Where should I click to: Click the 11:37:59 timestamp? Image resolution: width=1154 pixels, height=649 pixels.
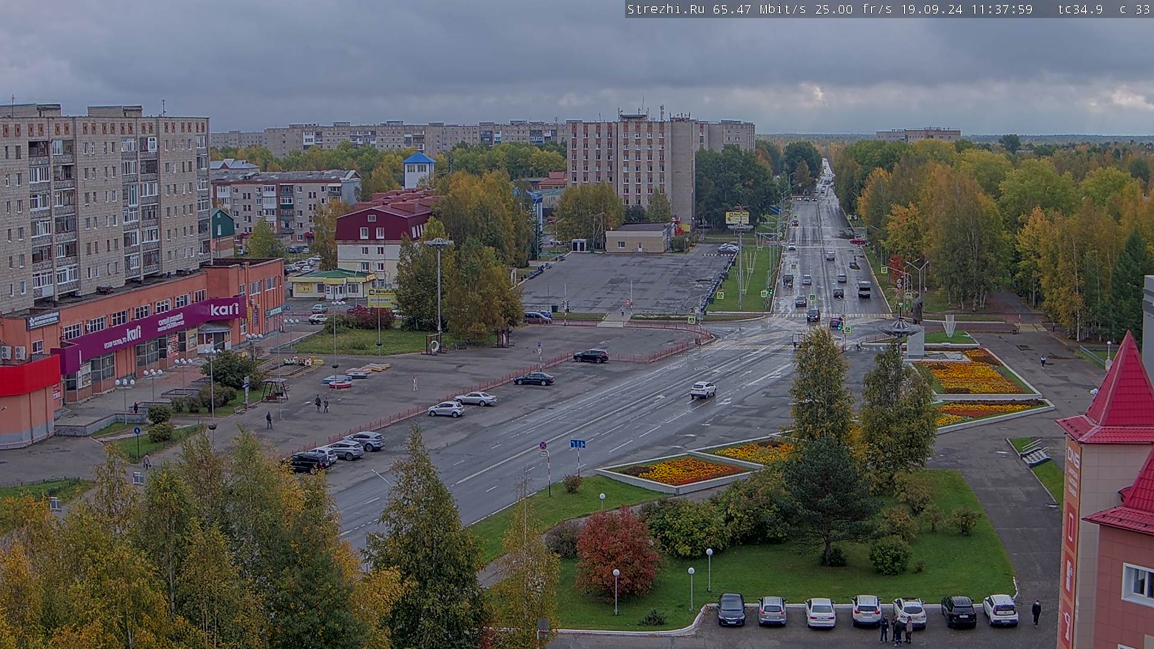(1001, 9)
